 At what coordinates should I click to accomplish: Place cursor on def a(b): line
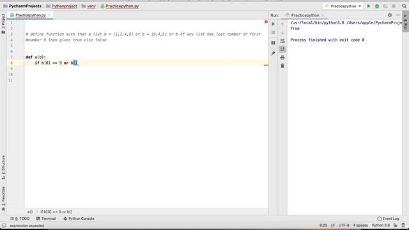pos(36,57)
